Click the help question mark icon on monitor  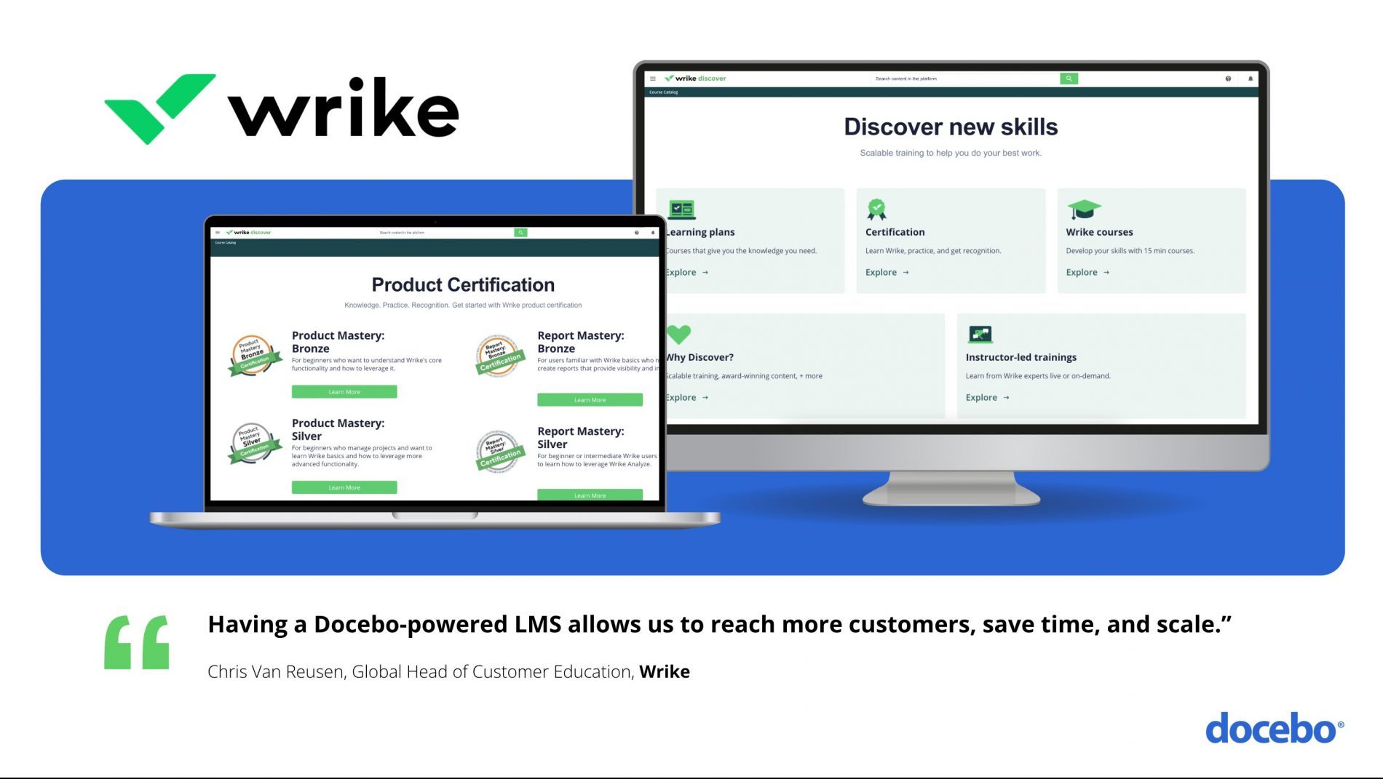point(1228,79)
